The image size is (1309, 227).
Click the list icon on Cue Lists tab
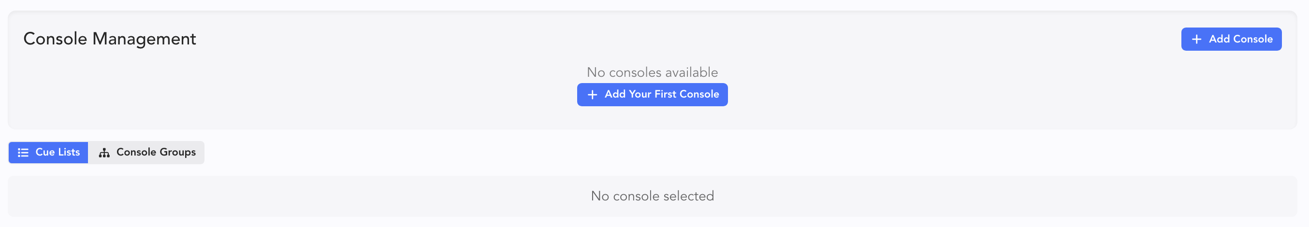(23, 153)
